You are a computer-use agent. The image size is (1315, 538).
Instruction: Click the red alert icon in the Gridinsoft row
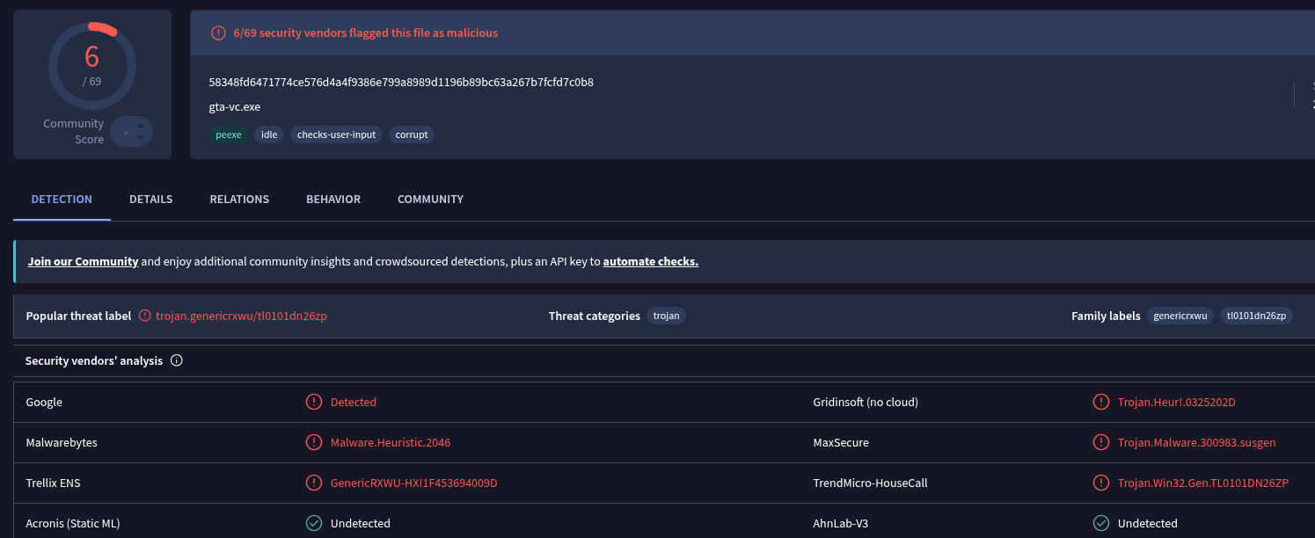(1101, 402)
